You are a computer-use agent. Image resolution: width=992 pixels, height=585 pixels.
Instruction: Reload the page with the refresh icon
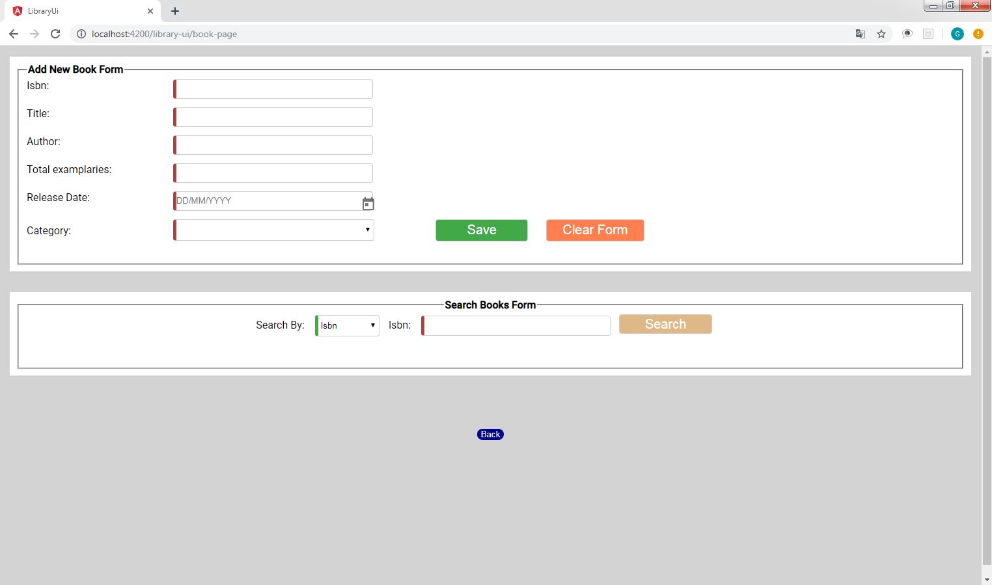point(55,34)
